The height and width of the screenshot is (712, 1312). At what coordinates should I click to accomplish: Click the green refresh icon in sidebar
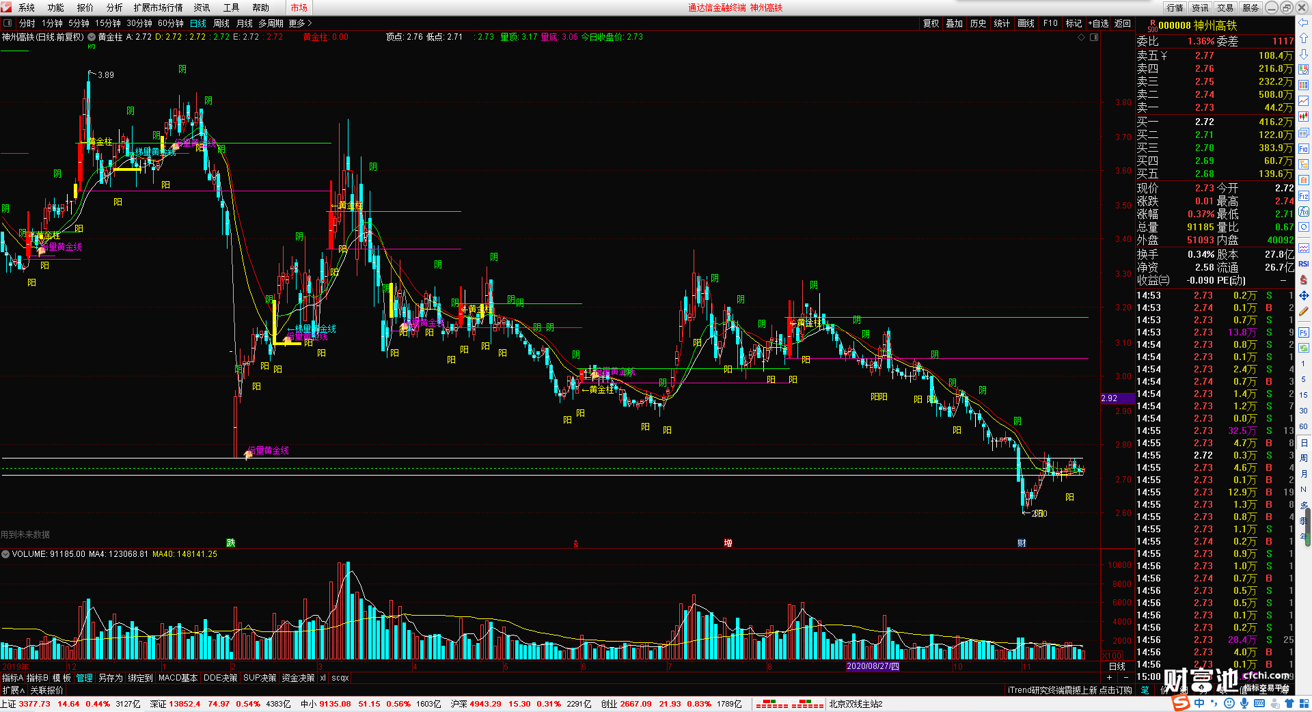tap(1304, 348)
